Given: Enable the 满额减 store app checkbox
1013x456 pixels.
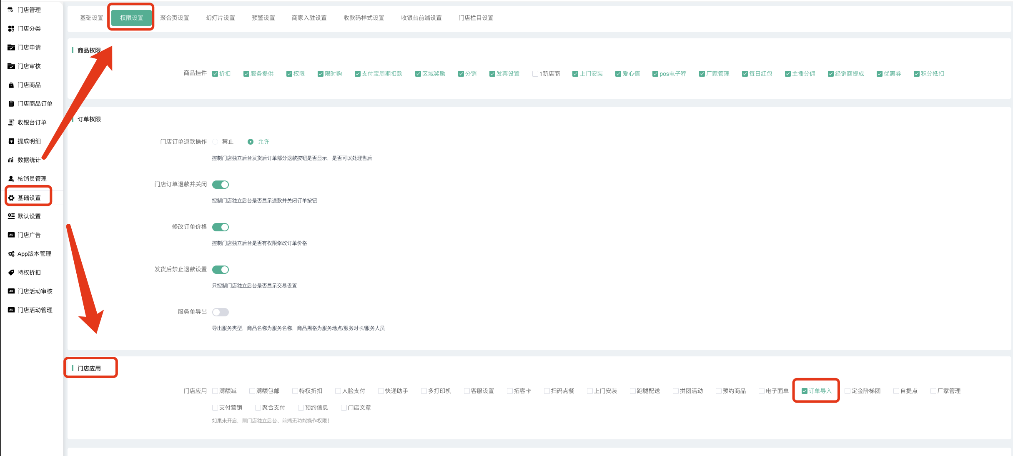Looking at the screenshot, I should (215, 391).
